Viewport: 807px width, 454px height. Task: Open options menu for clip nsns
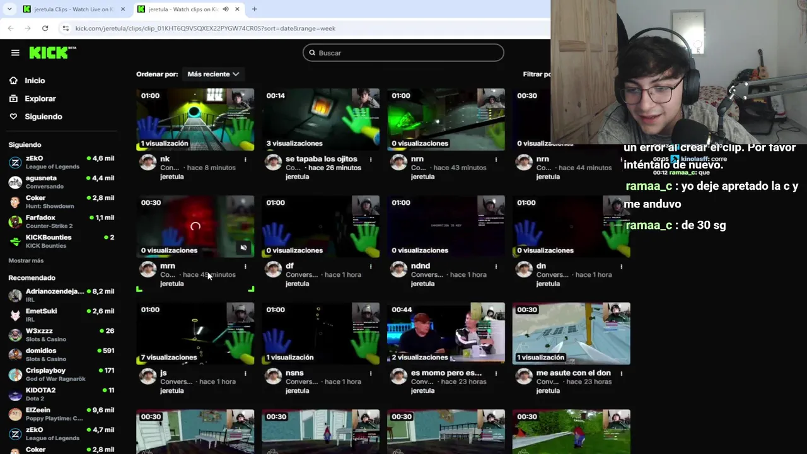click(x=371, y=373)
